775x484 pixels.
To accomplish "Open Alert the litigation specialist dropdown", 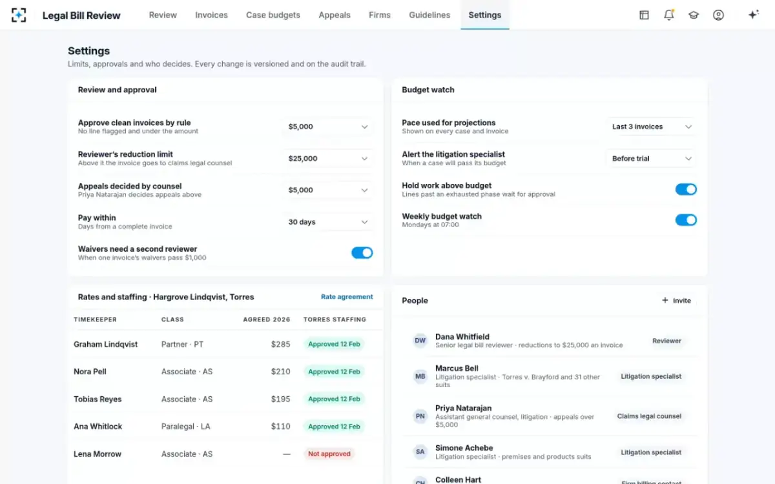I will (x=652, y=159).
